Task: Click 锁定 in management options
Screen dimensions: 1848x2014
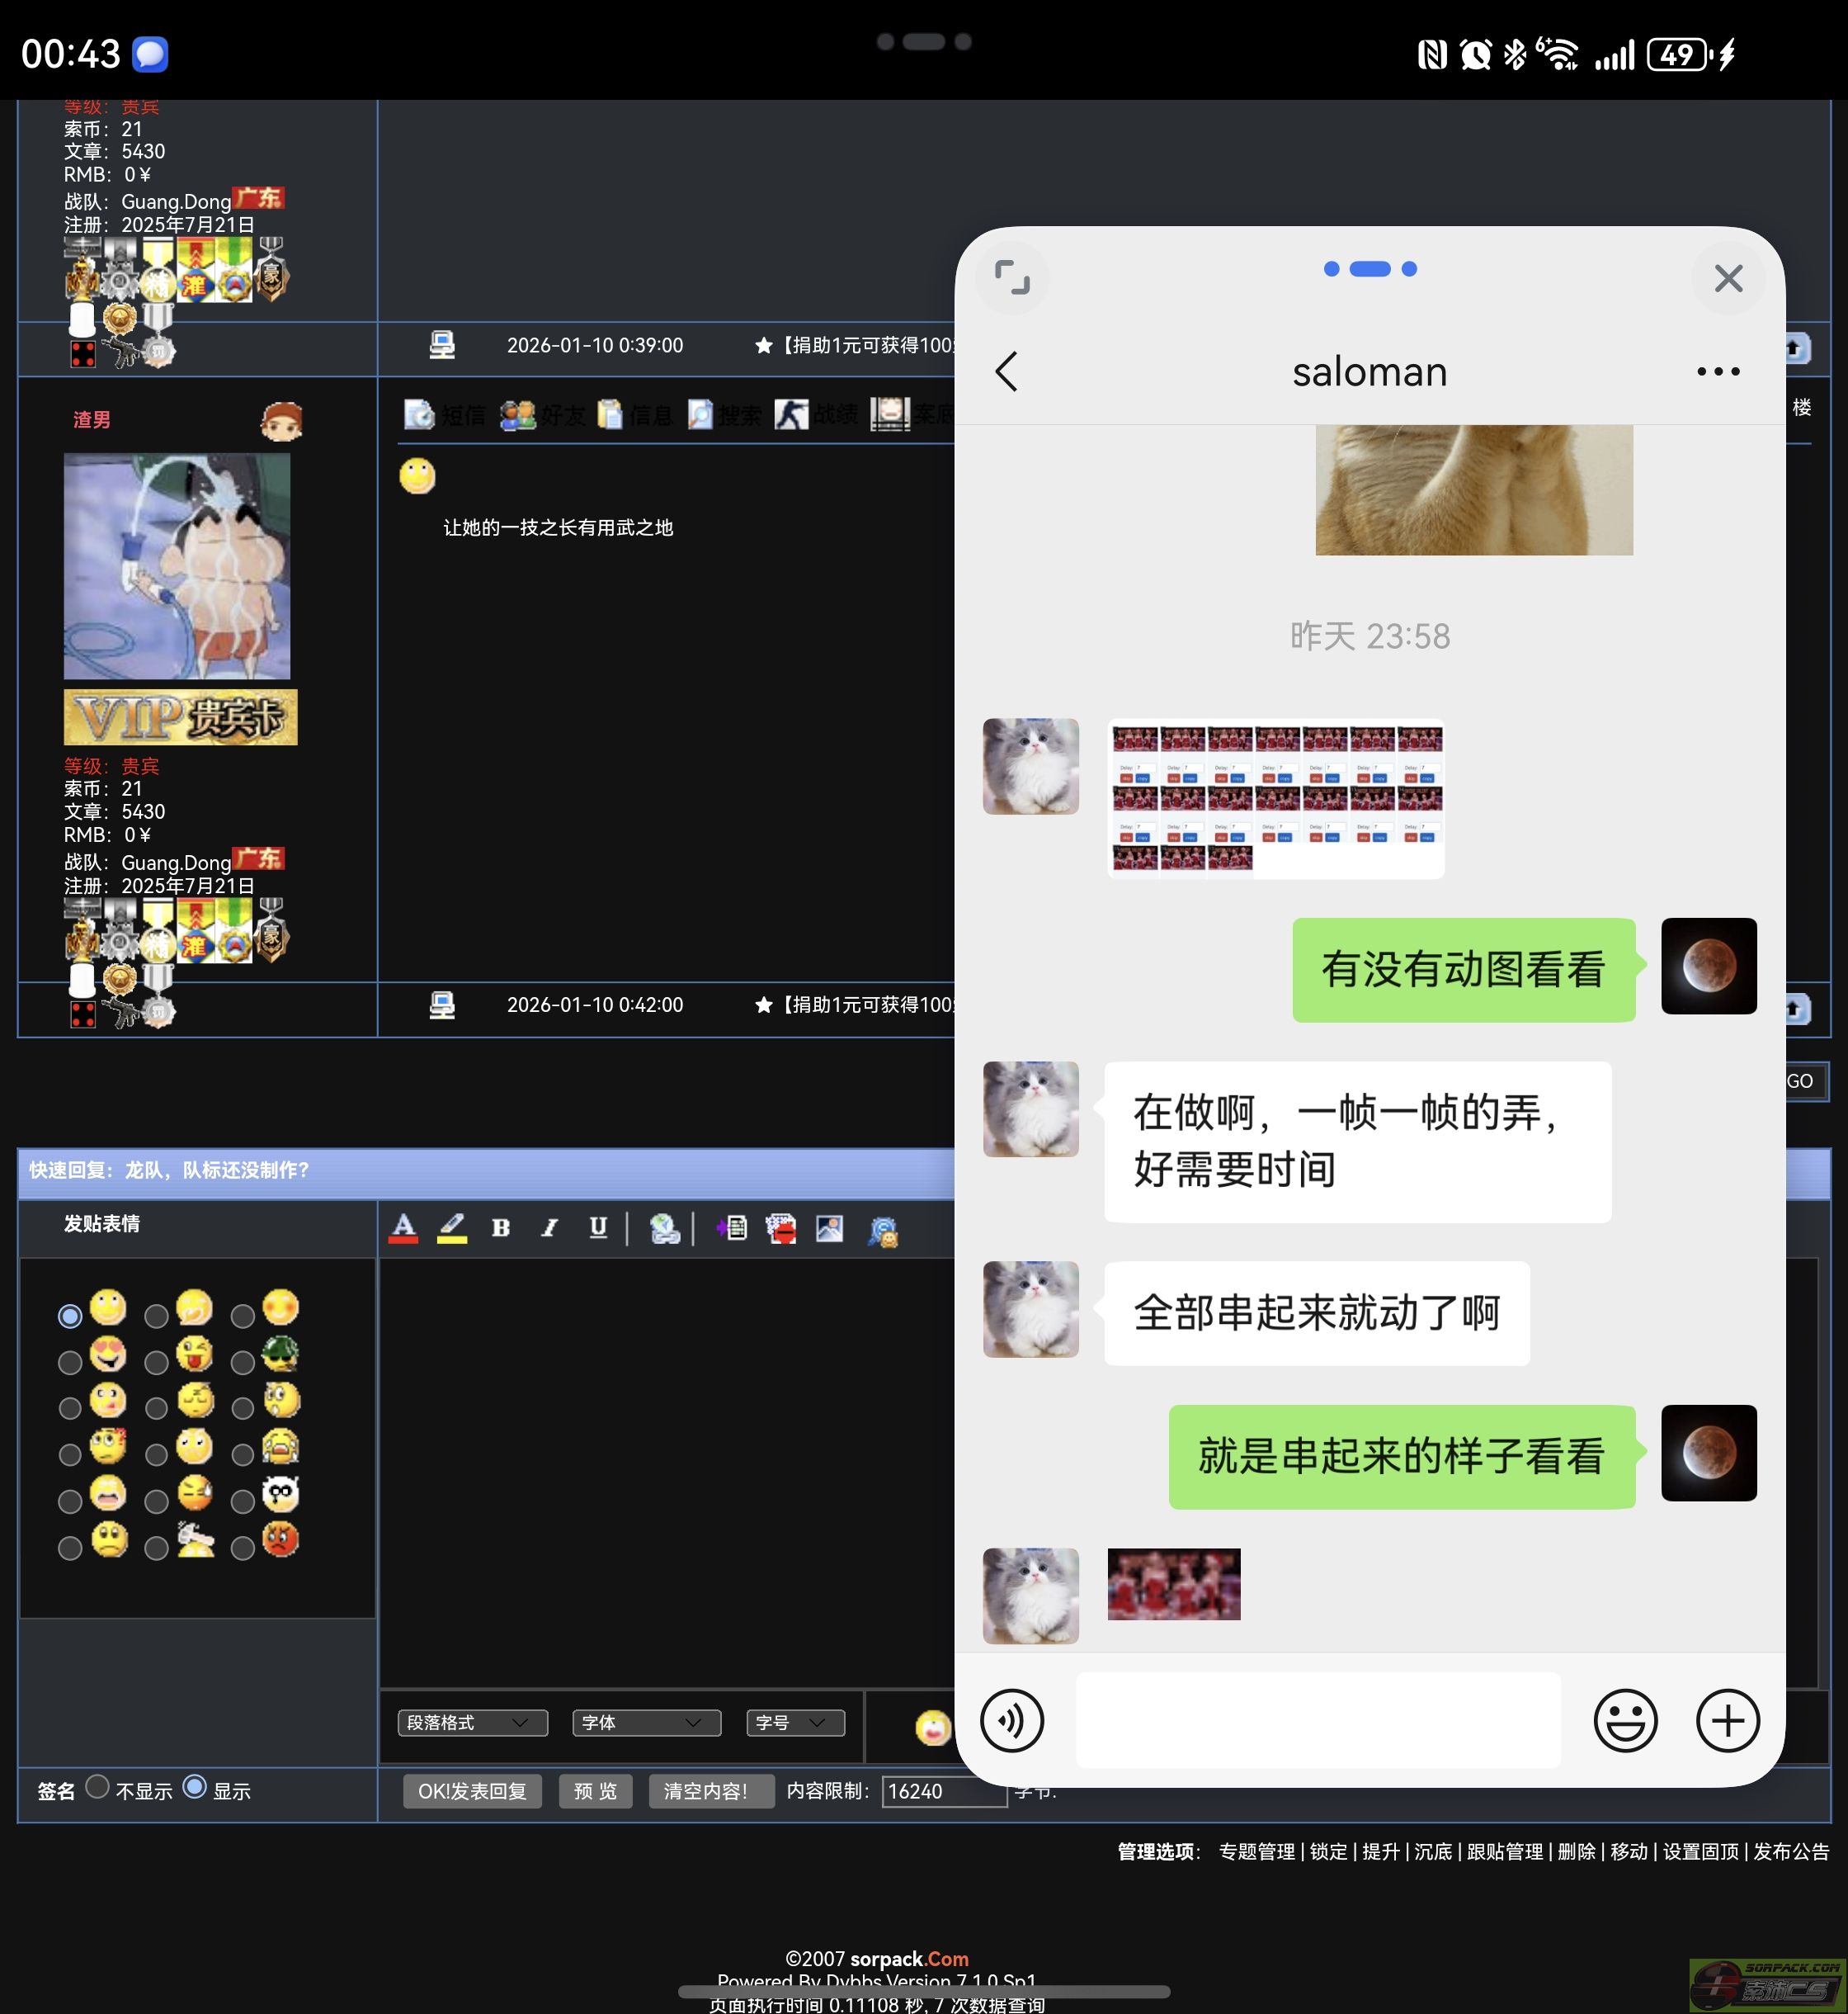Action: (1328, 1852)
